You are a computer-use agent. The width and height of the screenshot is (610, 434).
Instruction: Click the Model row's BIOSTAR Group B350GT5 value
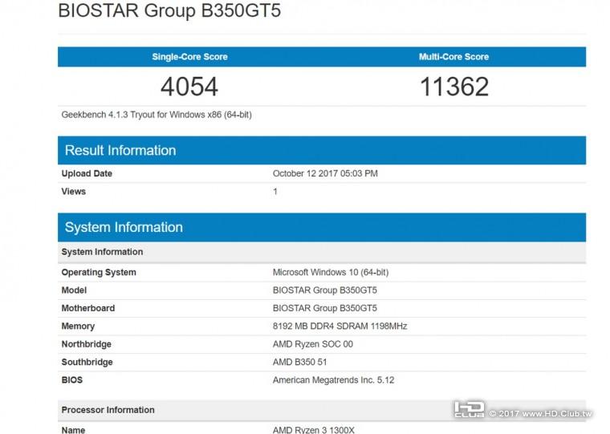click(324, 290)
